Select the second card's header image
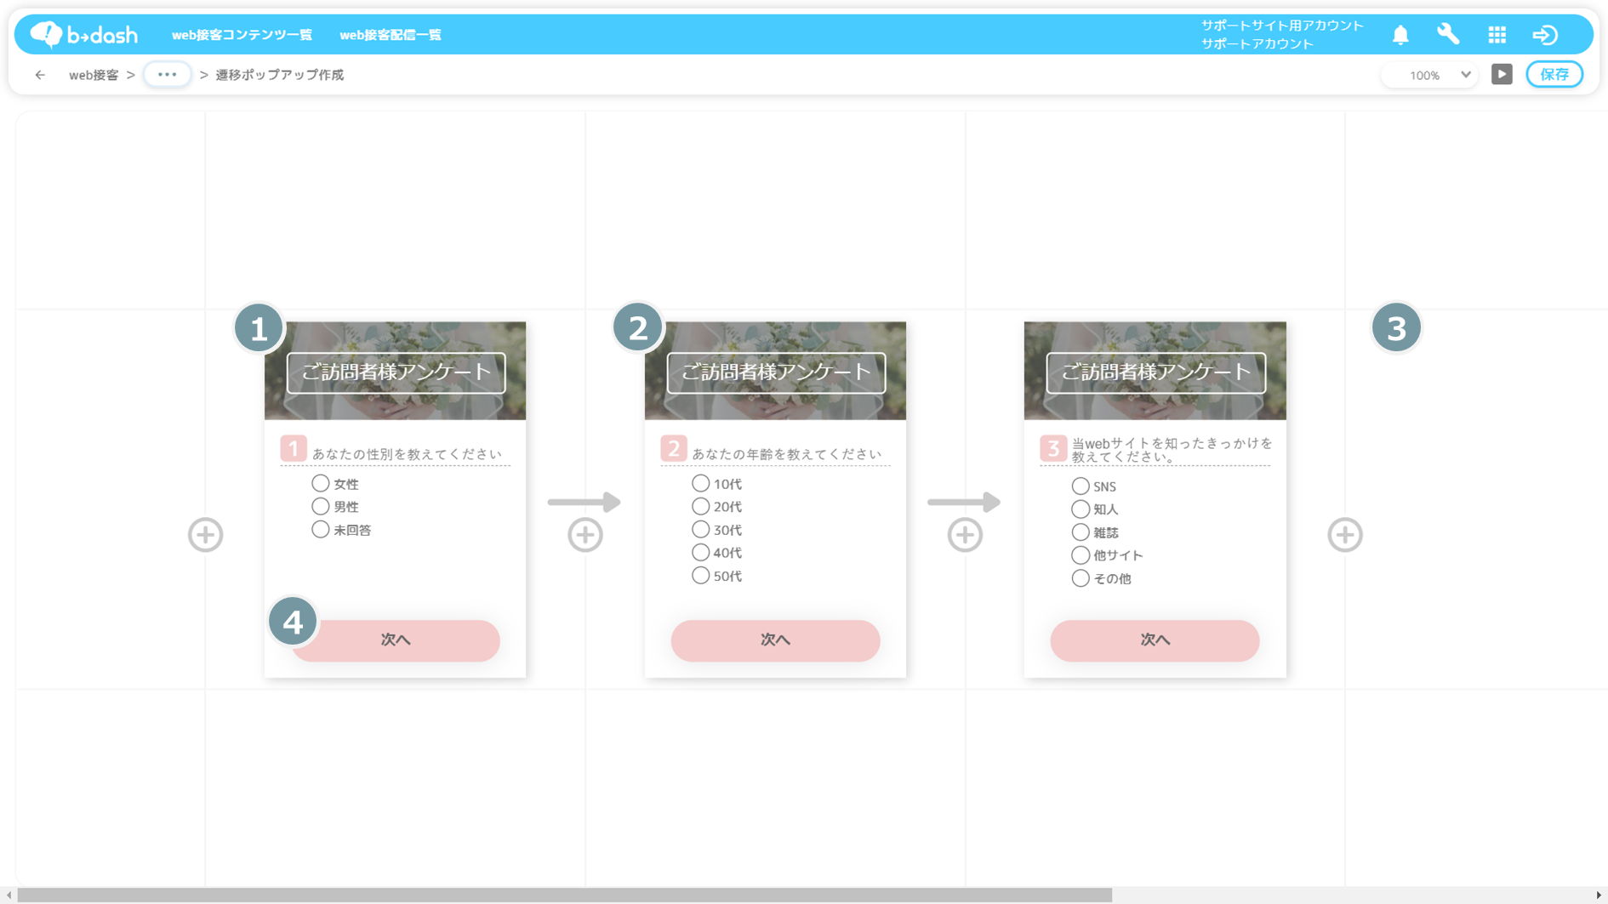The height and width of the screenshot is (904, 1608). coord(775,371)
